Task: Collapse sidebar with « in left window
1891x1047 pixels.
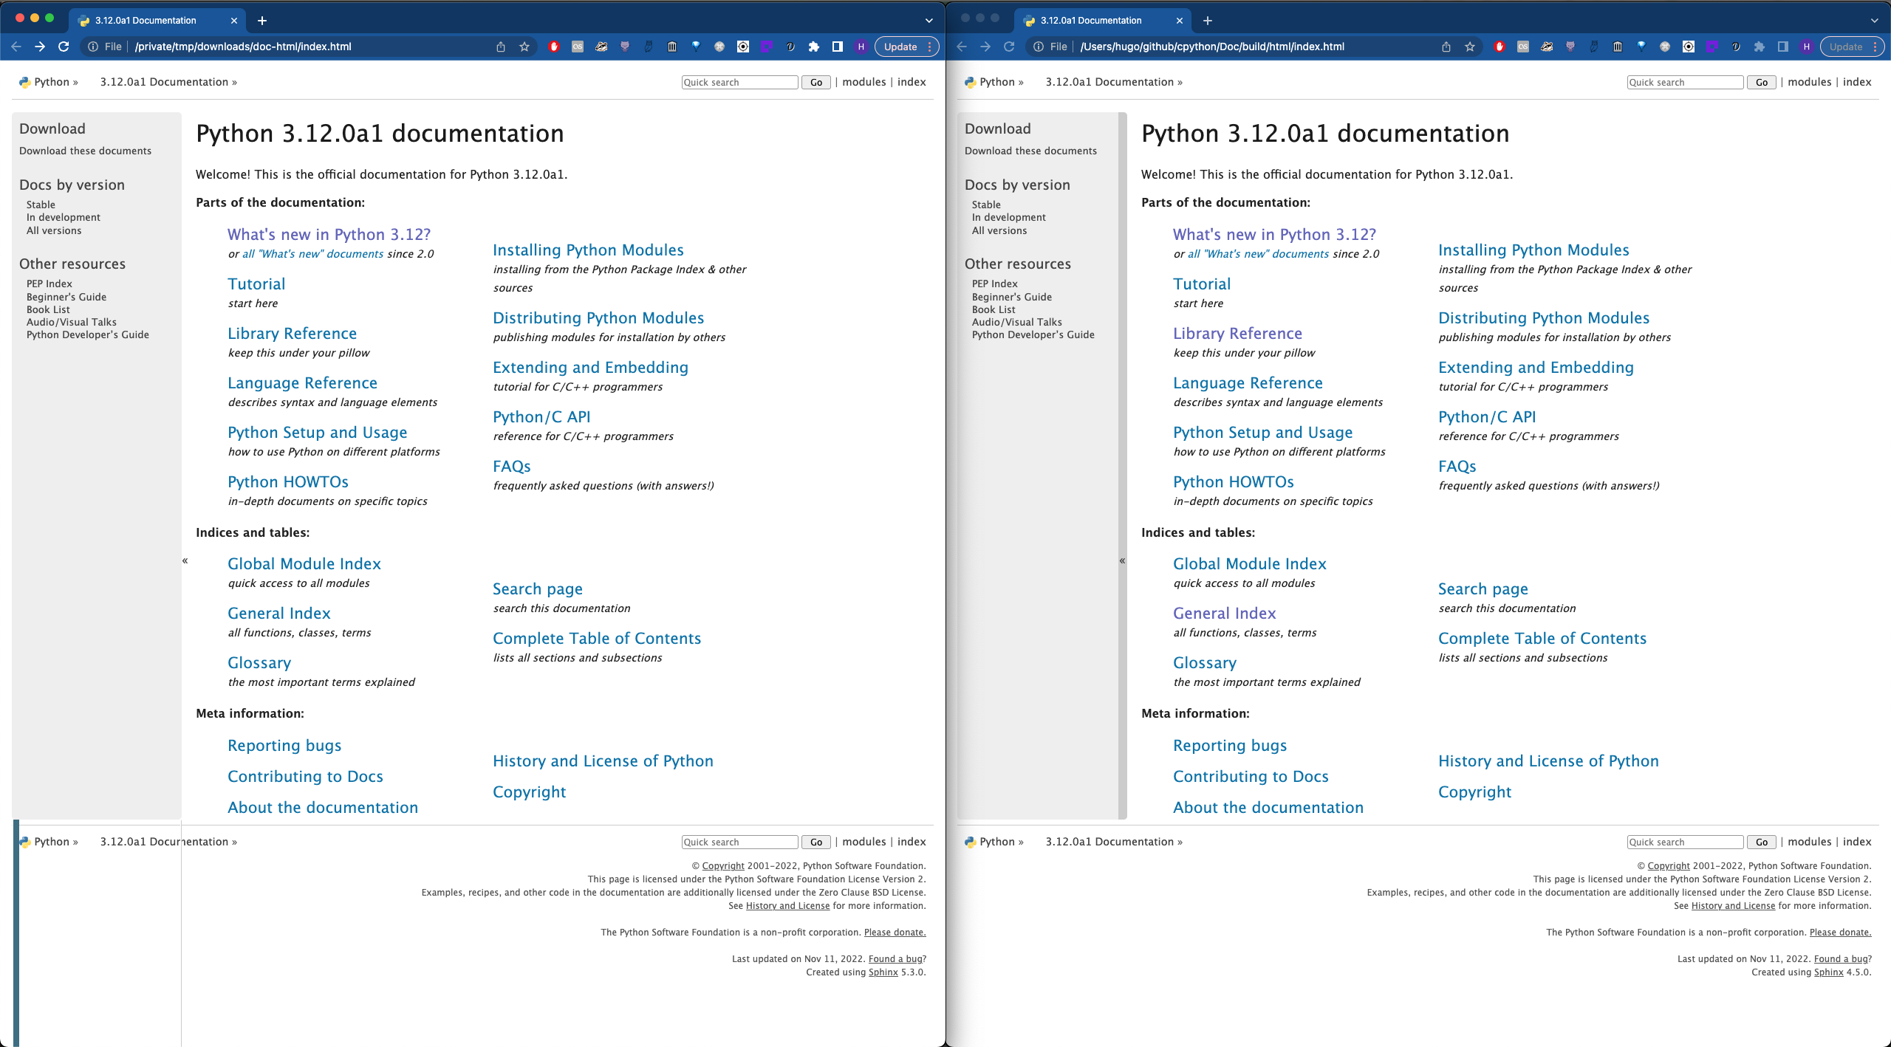Action: (x=185, y=561)
